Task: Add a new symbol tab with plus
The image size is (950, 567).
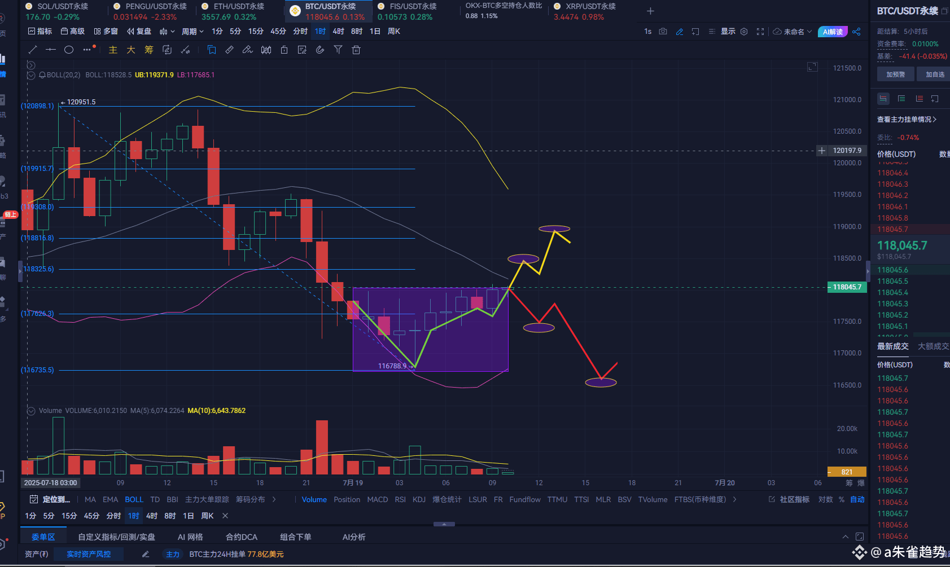Action: (650, 11)
